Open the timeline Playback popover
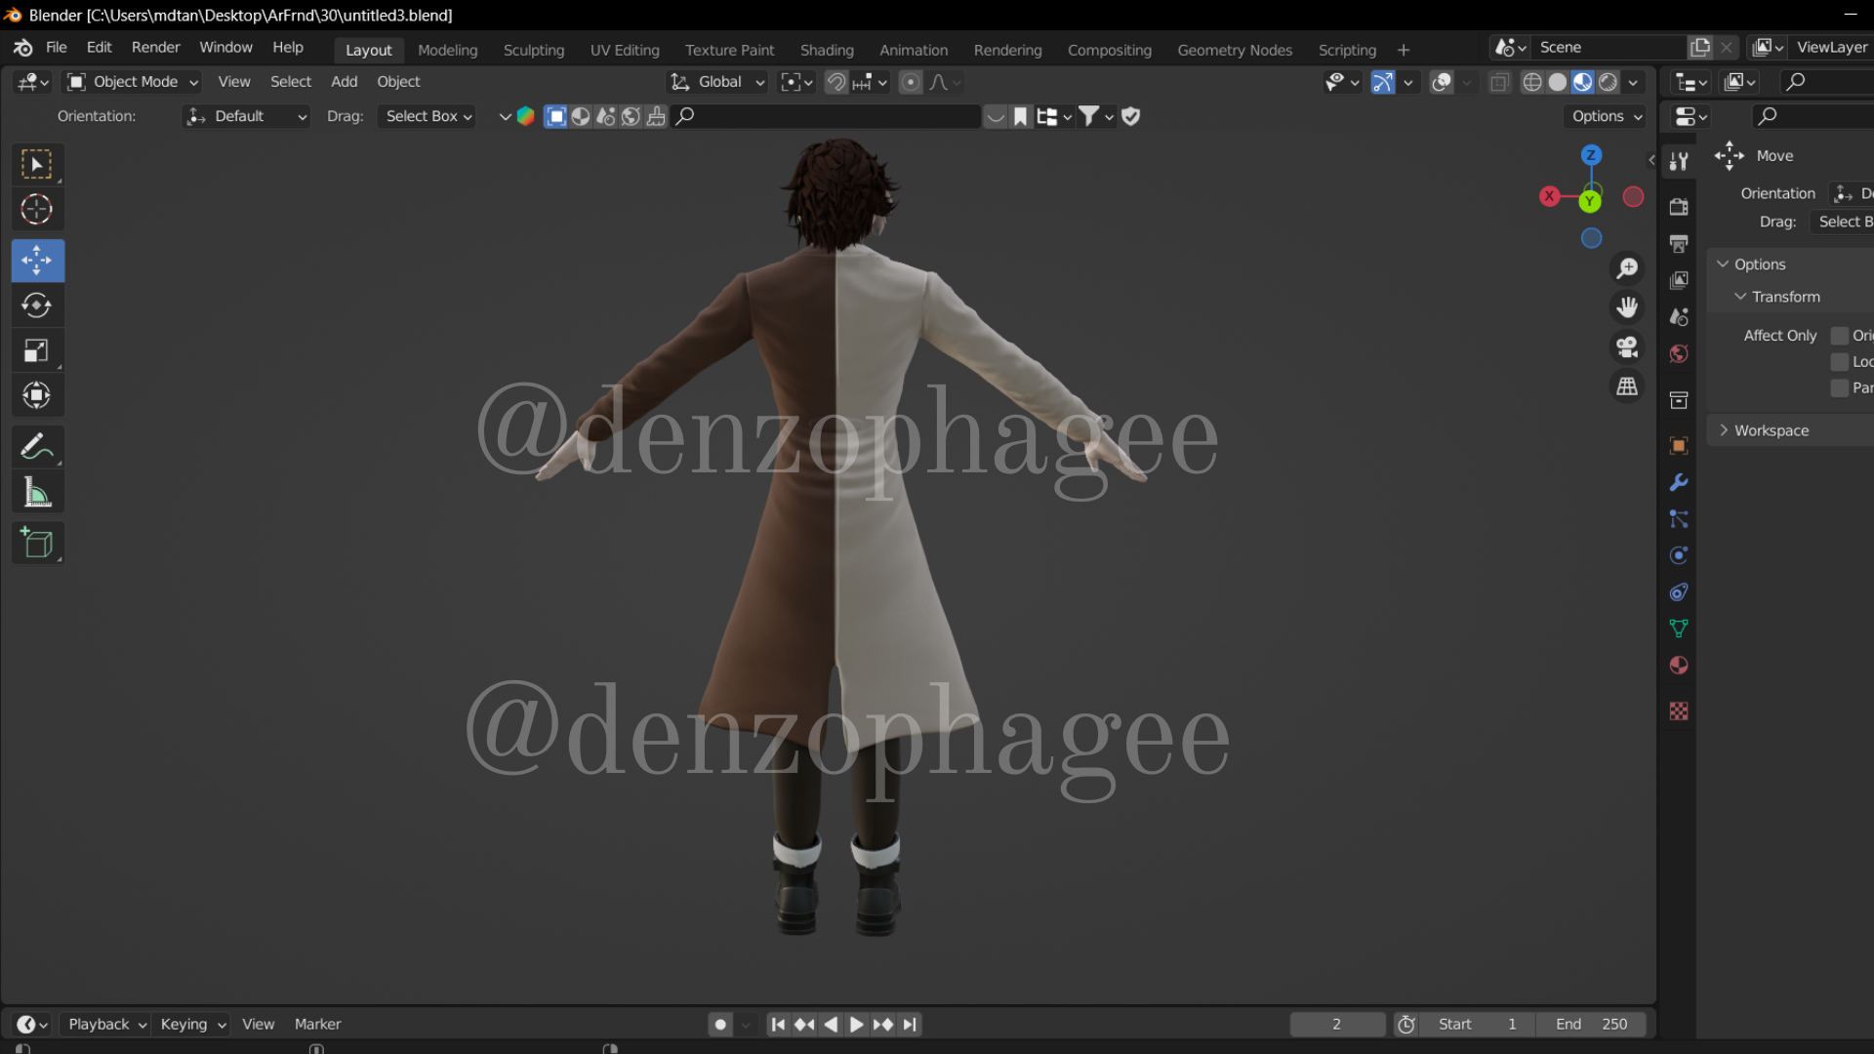The height and width of the screenshot is (1054, 1874). 106,1025
